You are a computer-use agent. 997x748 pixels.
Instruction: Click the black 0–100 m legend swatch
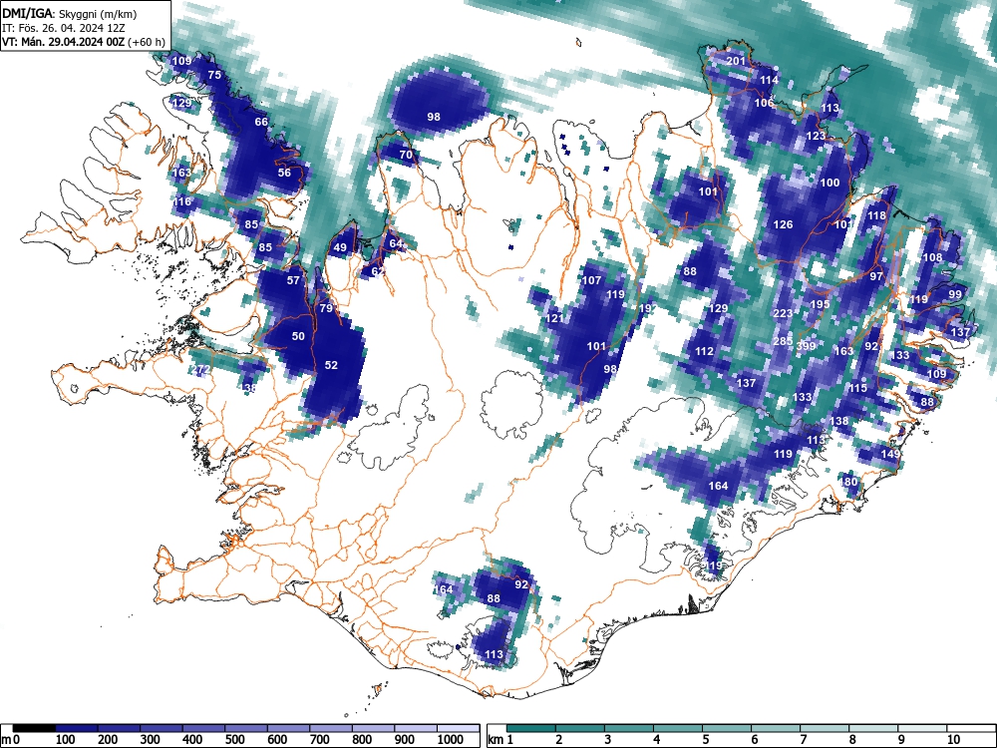pyautogui.click(x=34, y=728)
